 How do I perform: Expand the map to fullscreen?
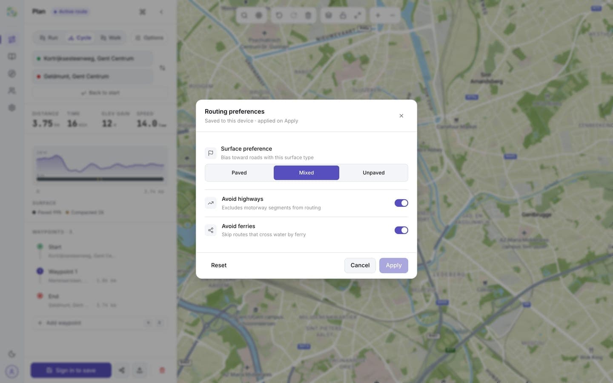point(358,15)
